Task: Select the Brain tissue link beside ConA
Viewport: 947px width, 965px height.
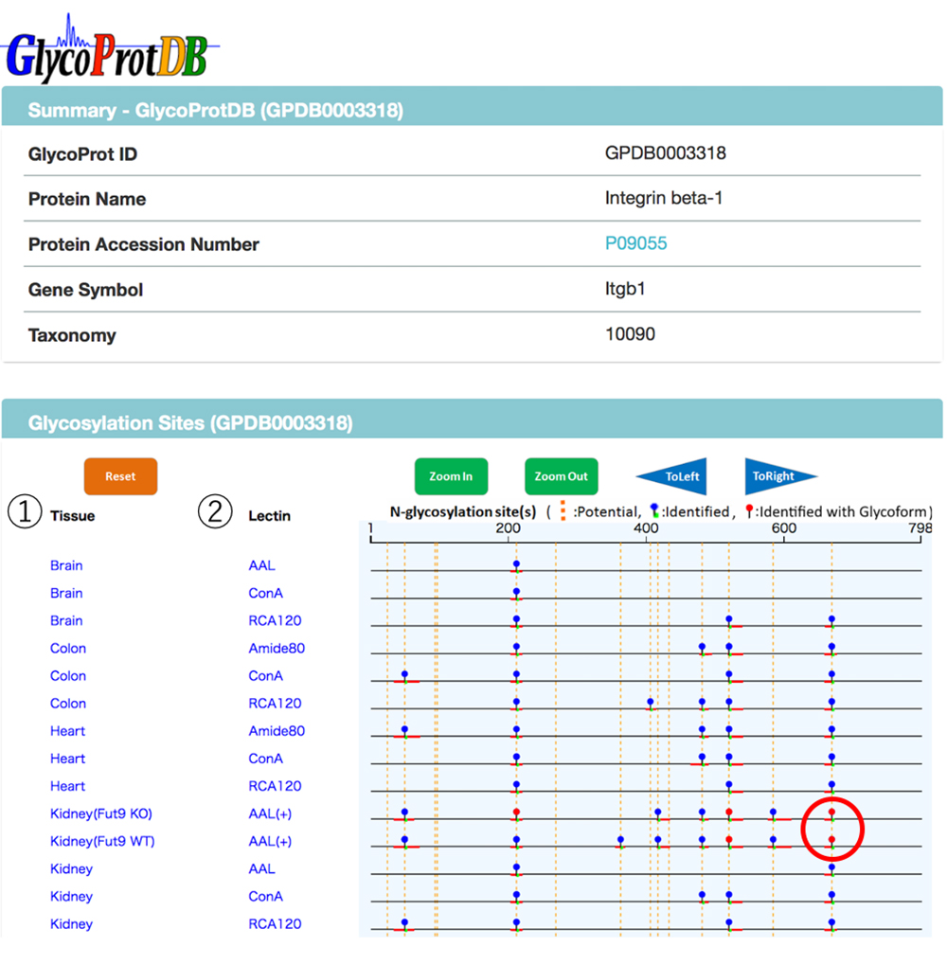Action: tap(66, 593)
